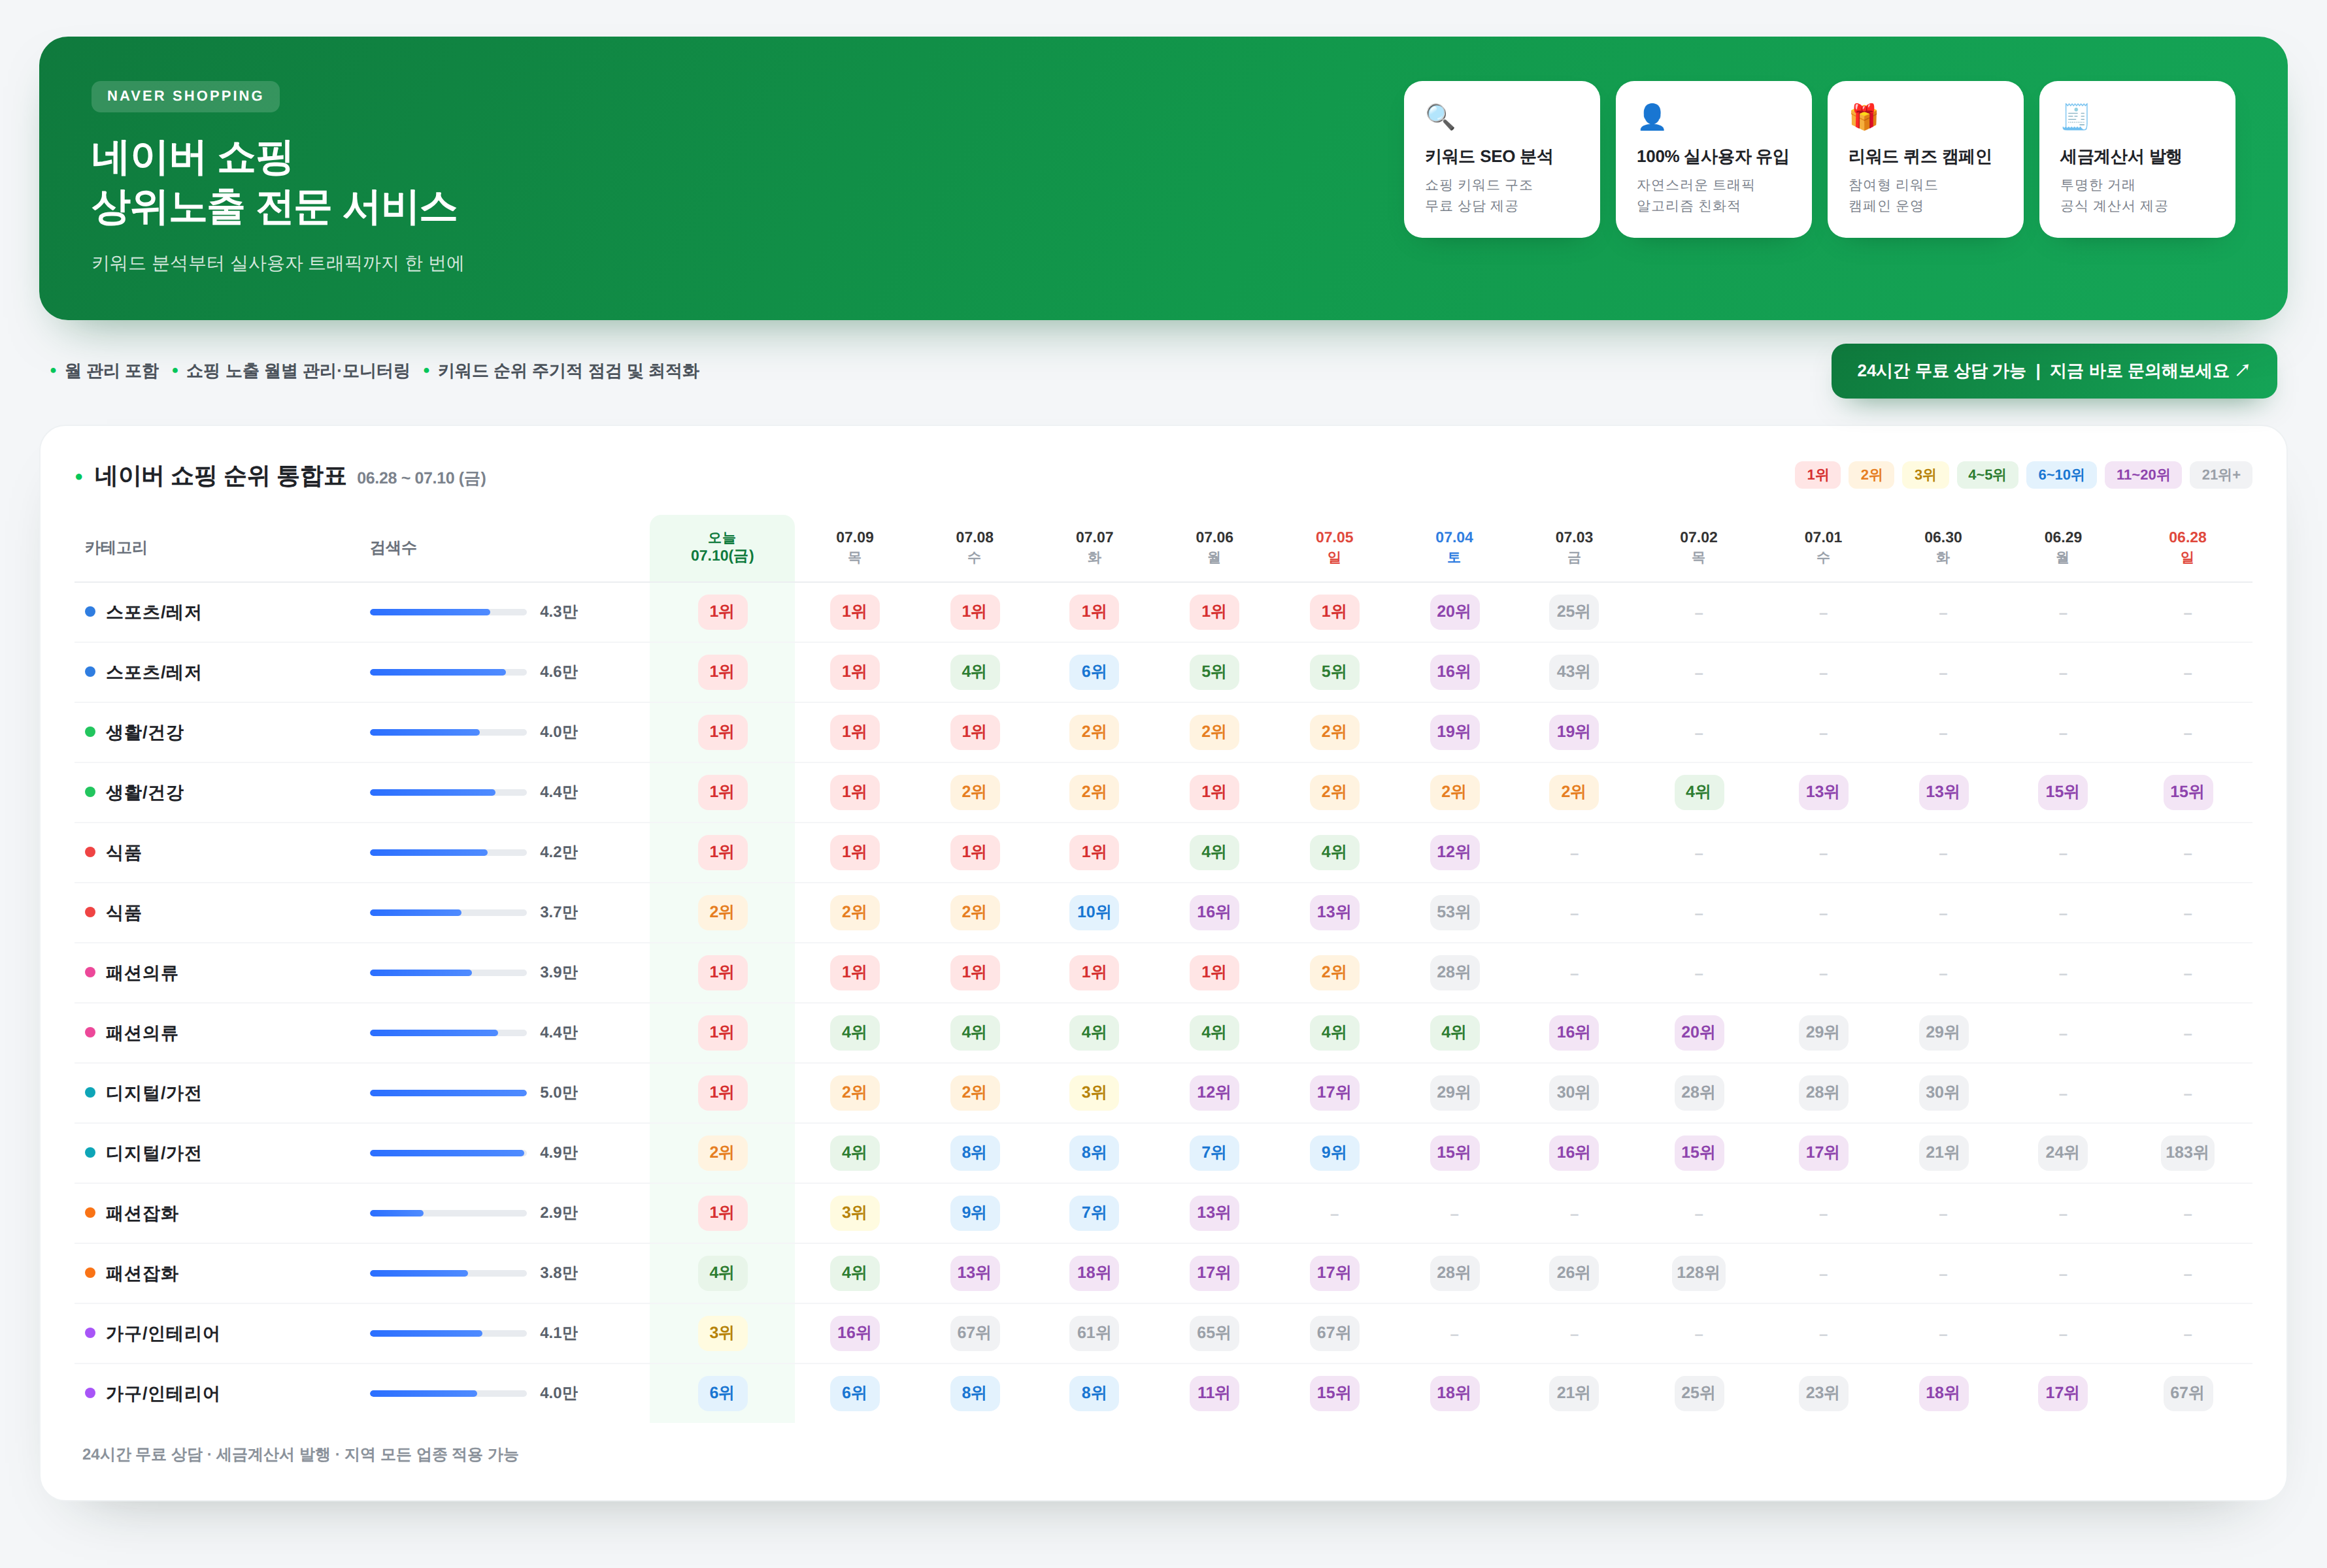The height and width of the screenshot is (1568, 2327).
Task: Click the 월 관리 포함 bullet text
Action: tap(111, 371)
